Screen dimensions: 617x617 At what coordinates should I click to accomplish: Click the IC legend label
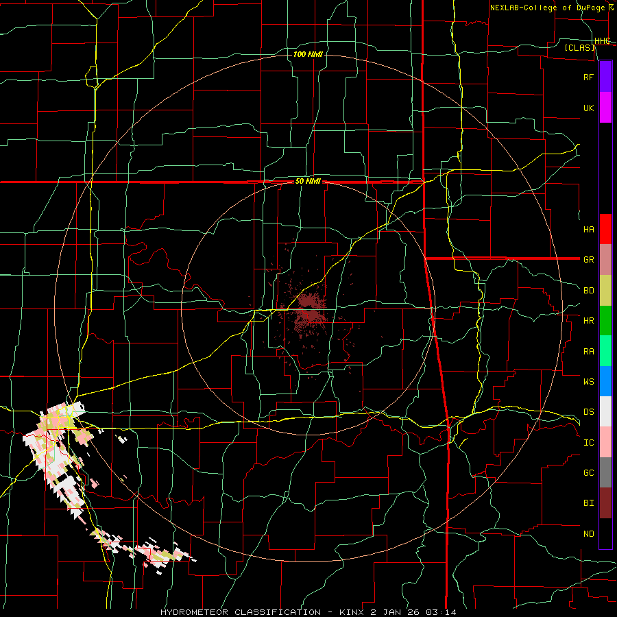coord(588,443)
